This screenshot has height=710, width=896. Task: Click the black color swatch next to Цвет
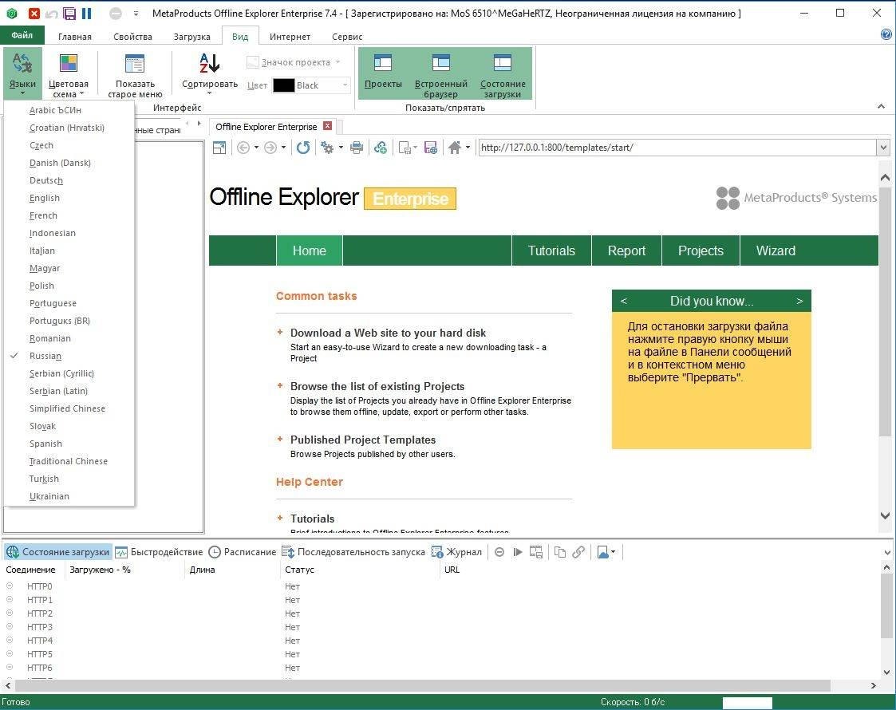284,85
